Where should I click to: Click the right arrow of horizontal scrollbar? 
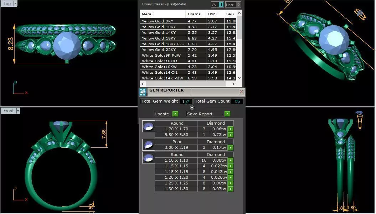233,84
